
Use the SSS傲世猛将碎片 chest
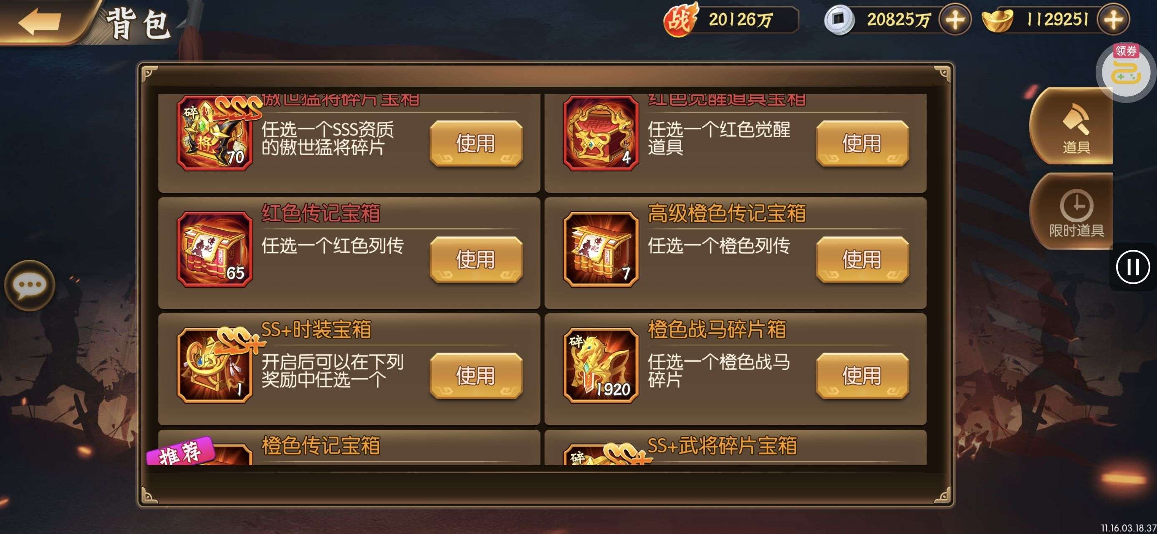pos(476,143)
